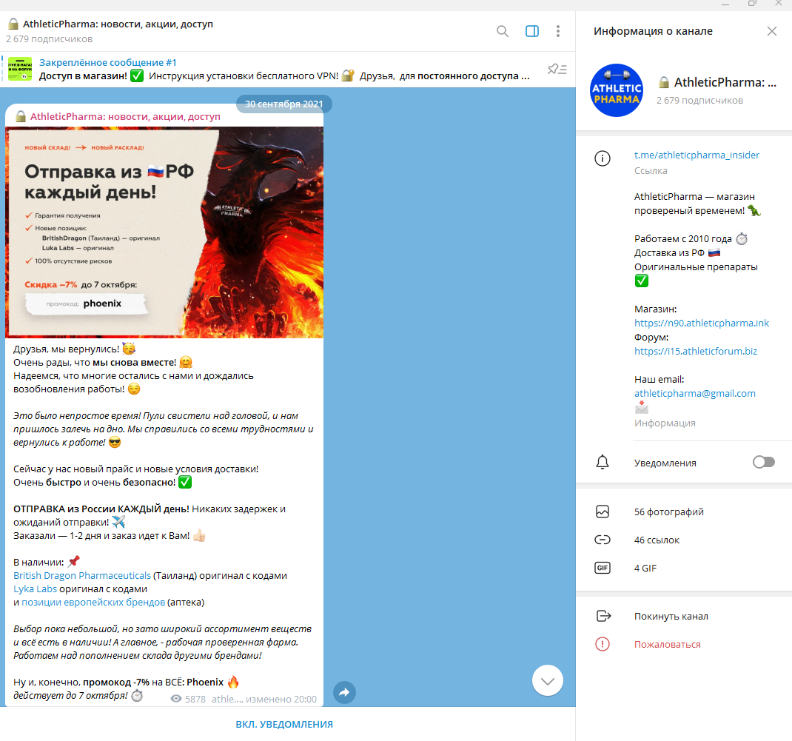Open search in channel
The width and height of the screenshot is (792, 741).
click(503, 31)
